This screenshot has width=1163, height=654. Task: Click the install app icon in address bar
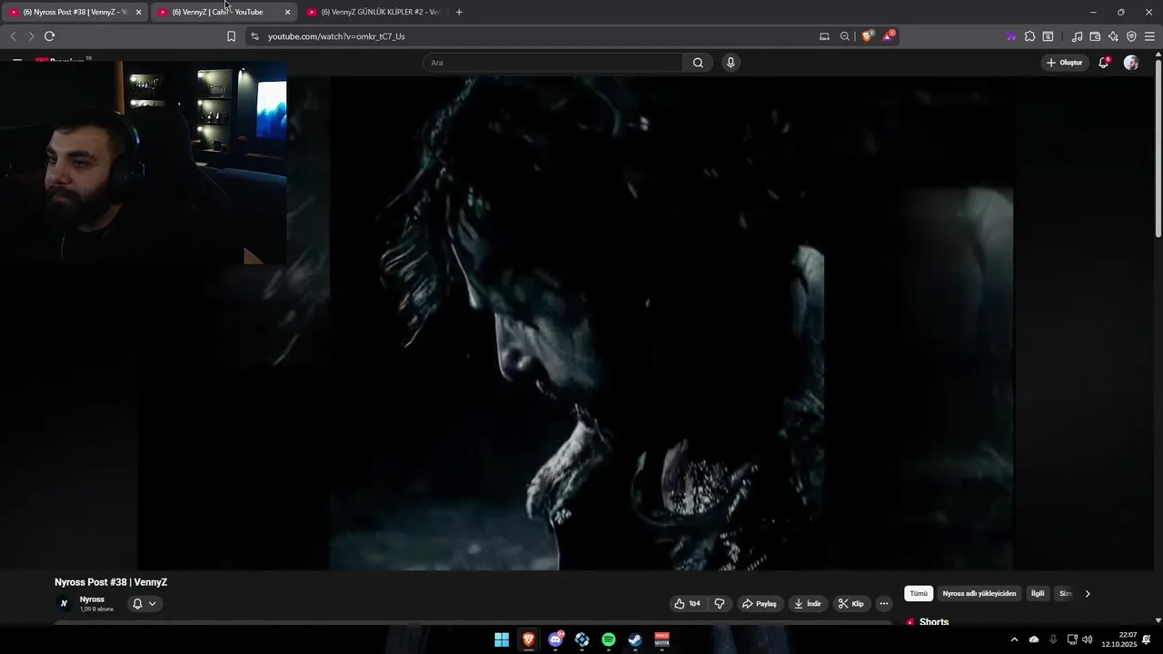[824, 36]
